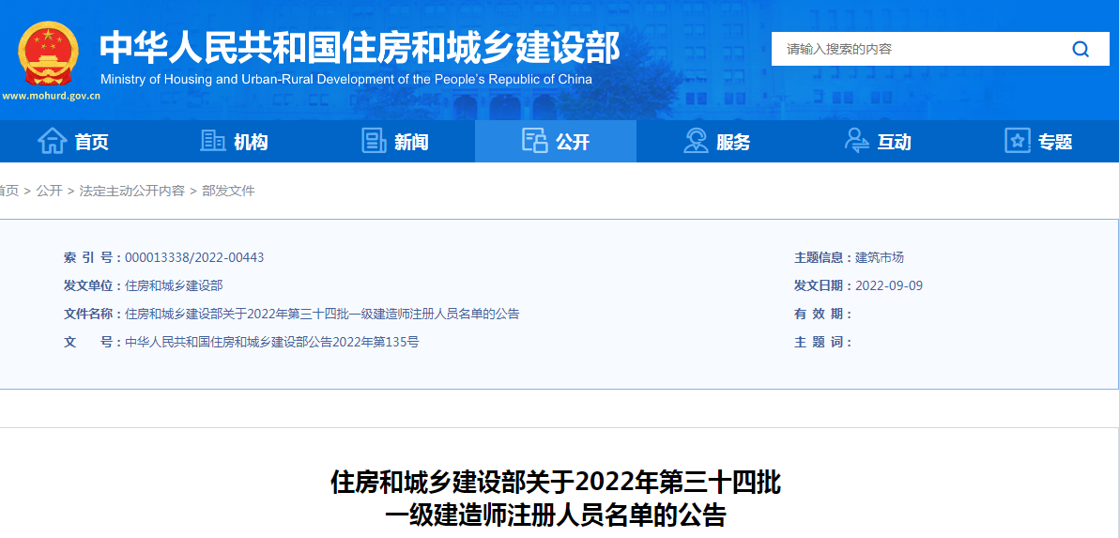1119x538 pixels.
Task: Click the person icon beside 互动
Action: (856, 141)
